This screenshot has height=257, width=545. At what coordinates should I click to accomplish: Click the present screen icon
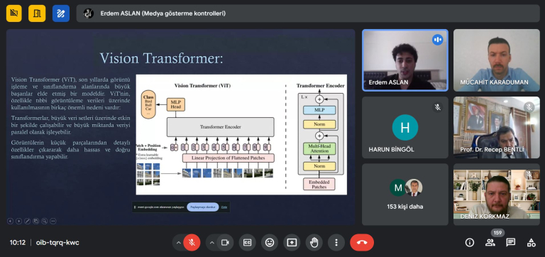(x=292, y=243)
